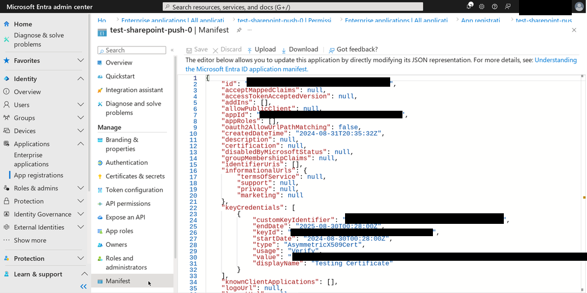
Task: Focus the resource menu Search box
Action: (x=131, y=50)
